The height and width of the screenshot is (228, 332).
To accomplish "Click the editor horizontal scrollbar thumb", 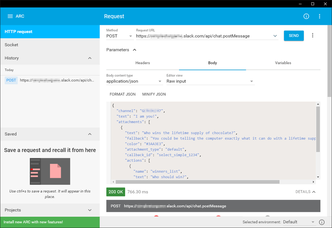I will tap(197, 182).
